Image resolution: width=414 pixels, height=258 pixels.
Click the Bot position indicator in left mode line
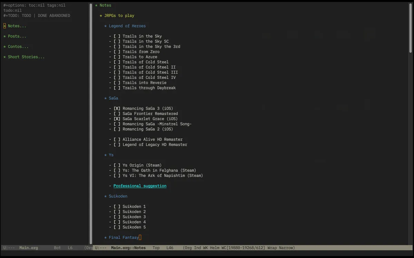pyautogui.click(x=57, y=248)
